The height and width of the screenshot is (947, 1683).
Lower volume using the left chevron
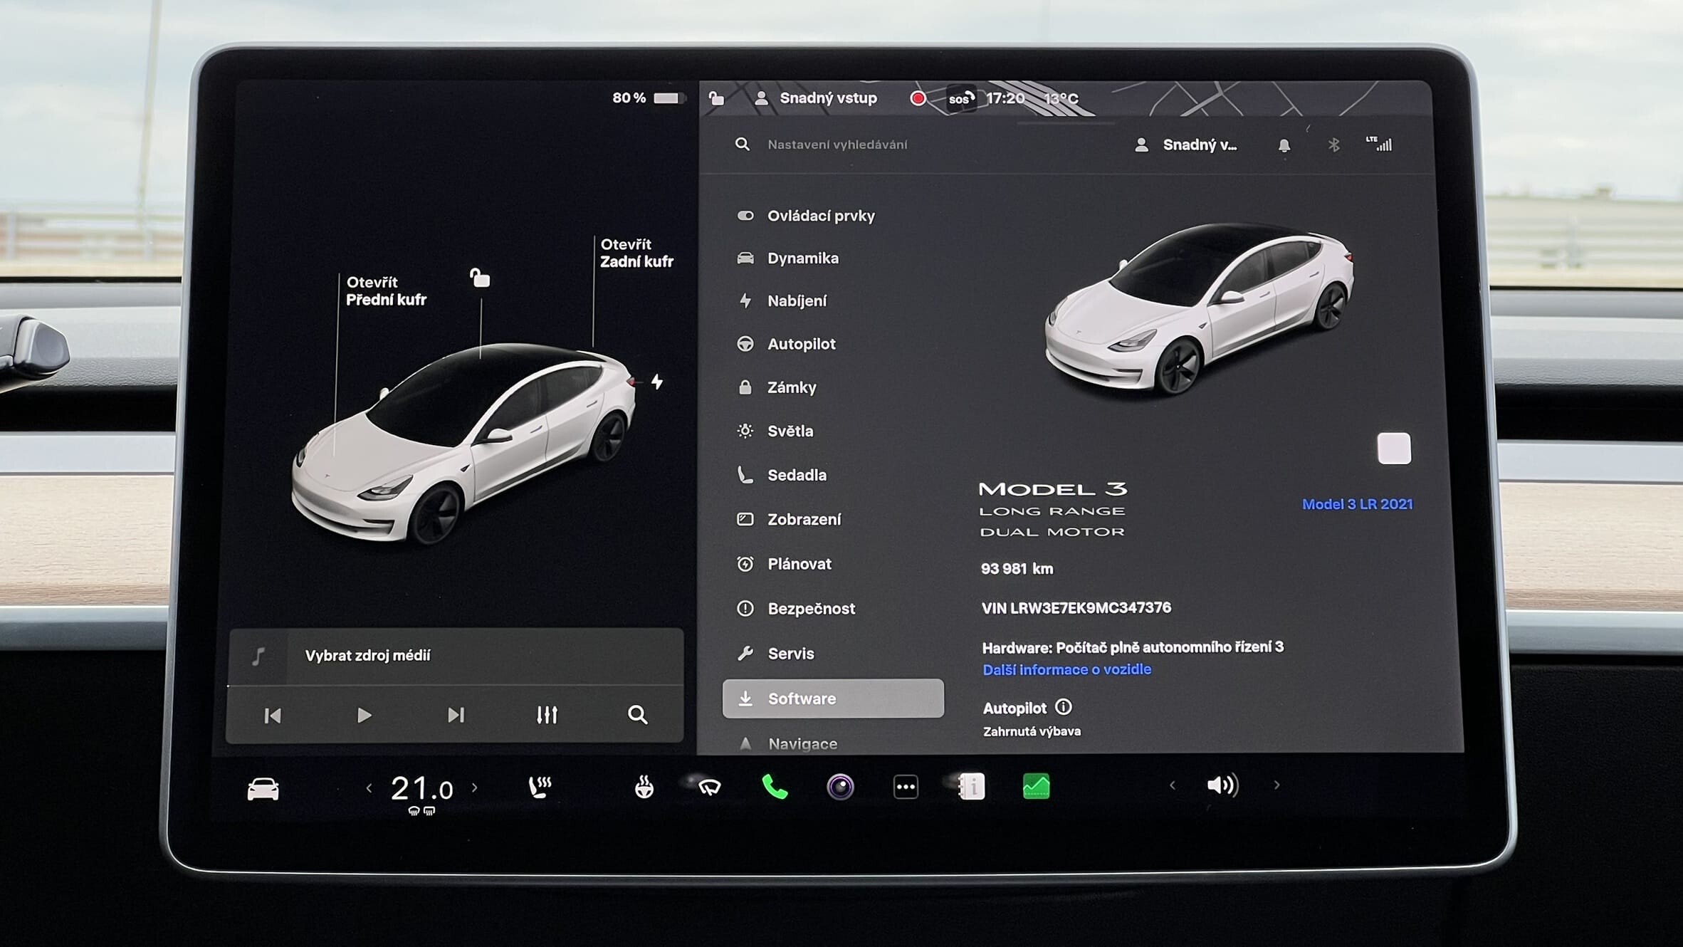(x=1172, y=785)
